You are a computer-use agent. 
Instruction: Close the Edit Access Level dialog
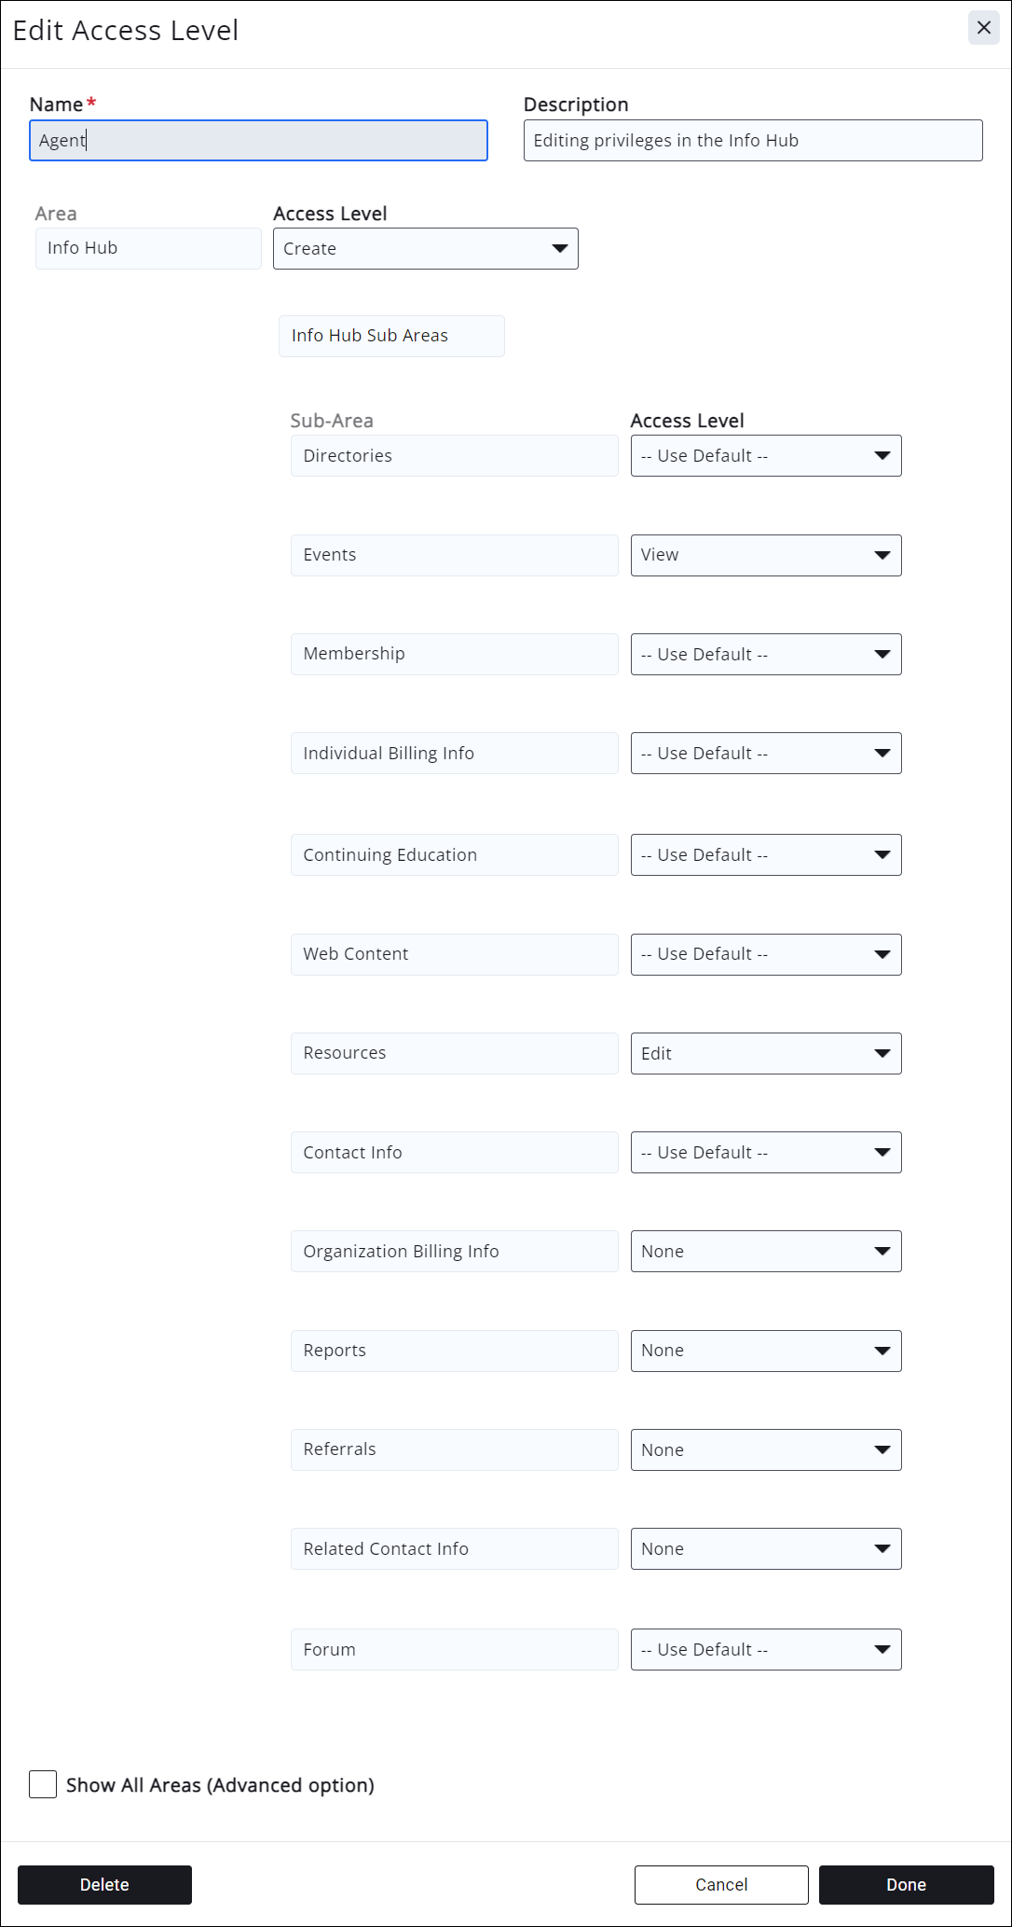(983, 28)
